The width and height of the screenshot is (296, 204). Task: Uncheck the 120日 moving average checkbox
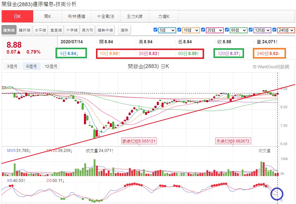[250, 30]
